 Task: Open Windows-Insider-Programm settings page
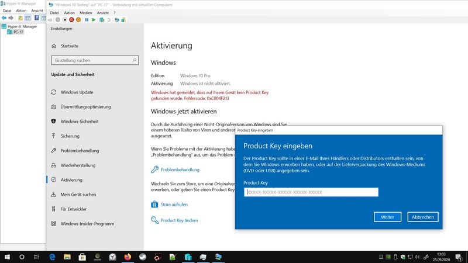coord(87,224)
